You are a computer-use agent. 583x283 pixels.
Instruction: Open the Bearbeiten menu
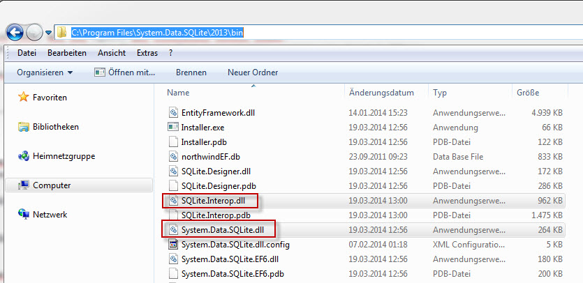(67, 53)
